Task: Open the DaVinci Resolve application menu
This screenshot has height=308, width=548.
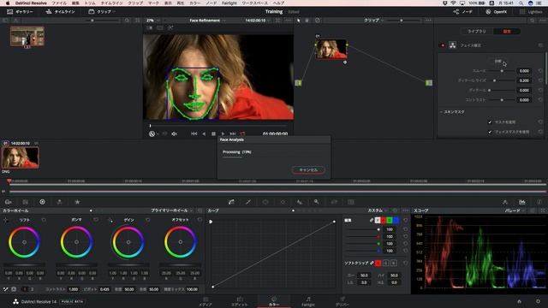Action: tap(31, 3)
